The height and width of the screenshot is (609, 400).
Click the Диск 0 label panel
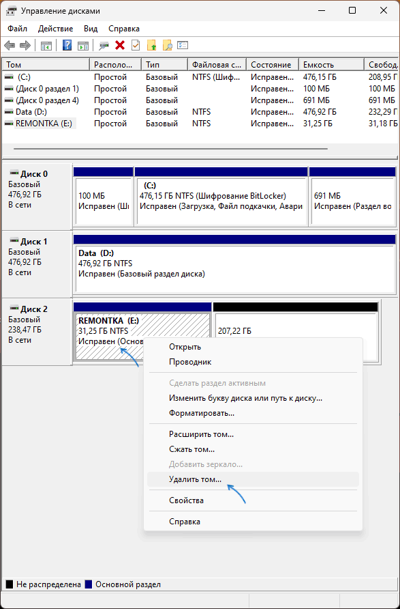coord(37,197)
